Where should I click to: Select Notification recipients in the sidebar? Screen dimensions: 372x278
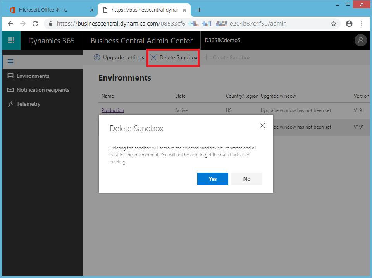click(43, 90)
